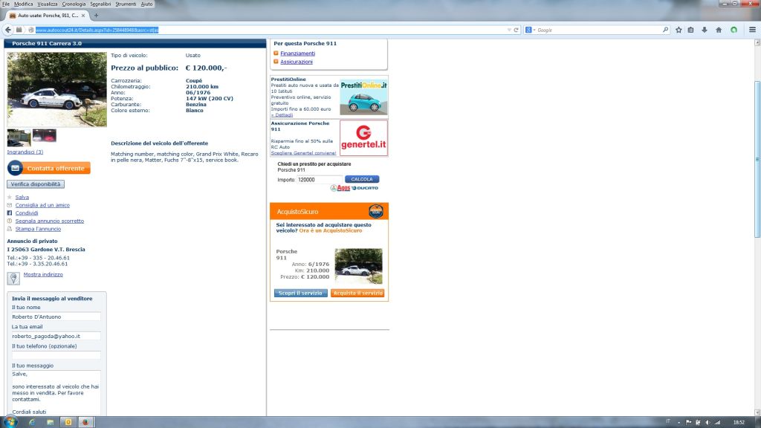Click the star icon next to Salva
This screenshot has width=761, height=428.
pyautogui.click(x=9, y=197)
